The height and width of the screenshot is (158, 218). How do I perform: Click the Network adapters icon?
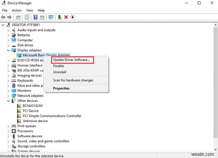coord(14,96)
